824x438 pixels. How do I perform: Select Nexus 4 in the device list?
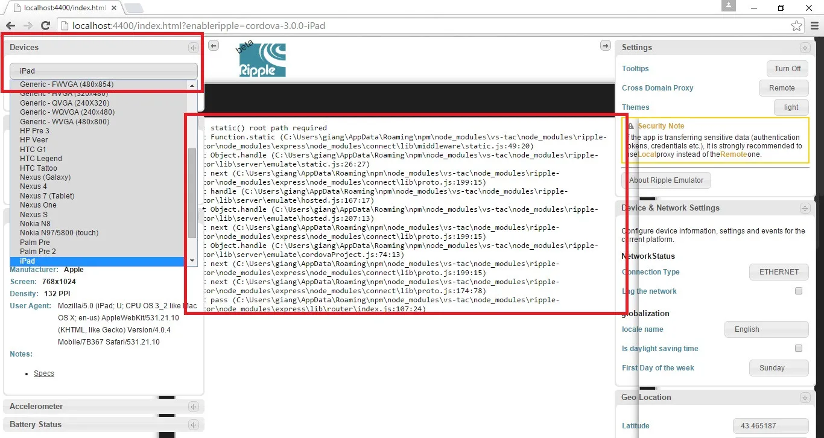(99, 186)
